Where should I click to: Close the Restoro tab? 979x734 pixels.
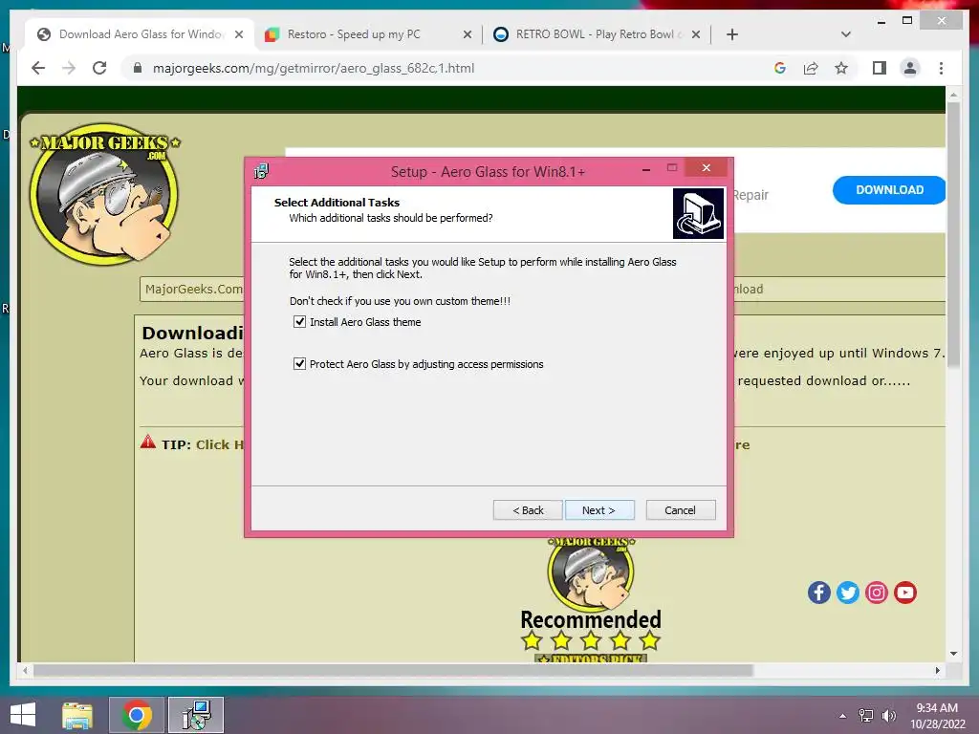pos(467,35)
